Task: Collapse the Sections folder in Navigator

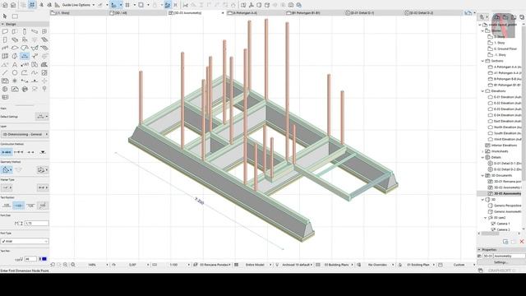Action: point(482,61)
